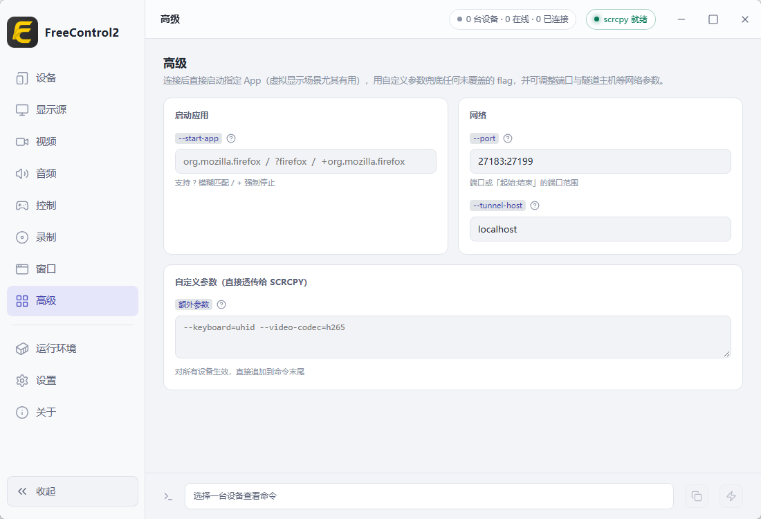This screenshot has height=519, width=761.
Task: Open the 控制 control page
Action: 73,206
